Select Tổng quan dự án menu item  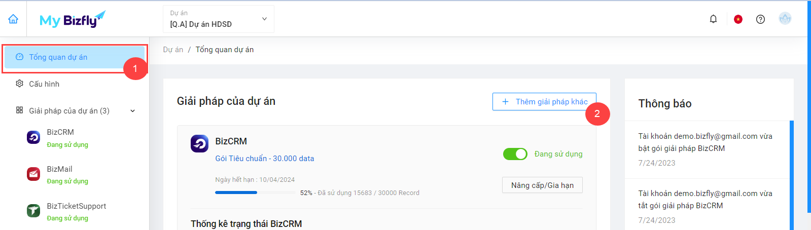coord(75,57)
